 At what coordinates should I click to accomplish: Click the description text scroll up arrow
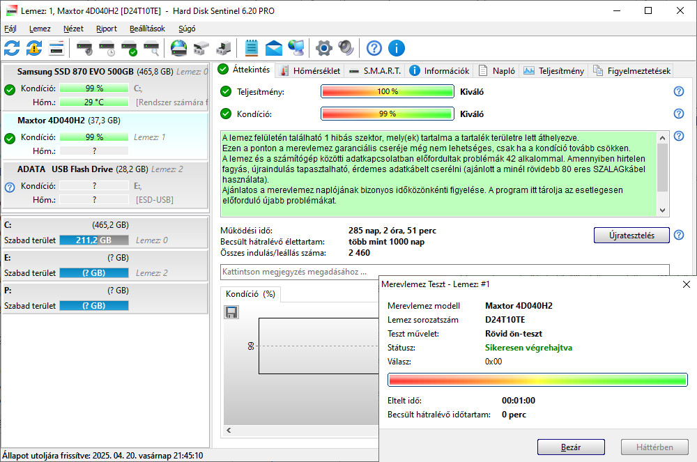coord(662,138)
